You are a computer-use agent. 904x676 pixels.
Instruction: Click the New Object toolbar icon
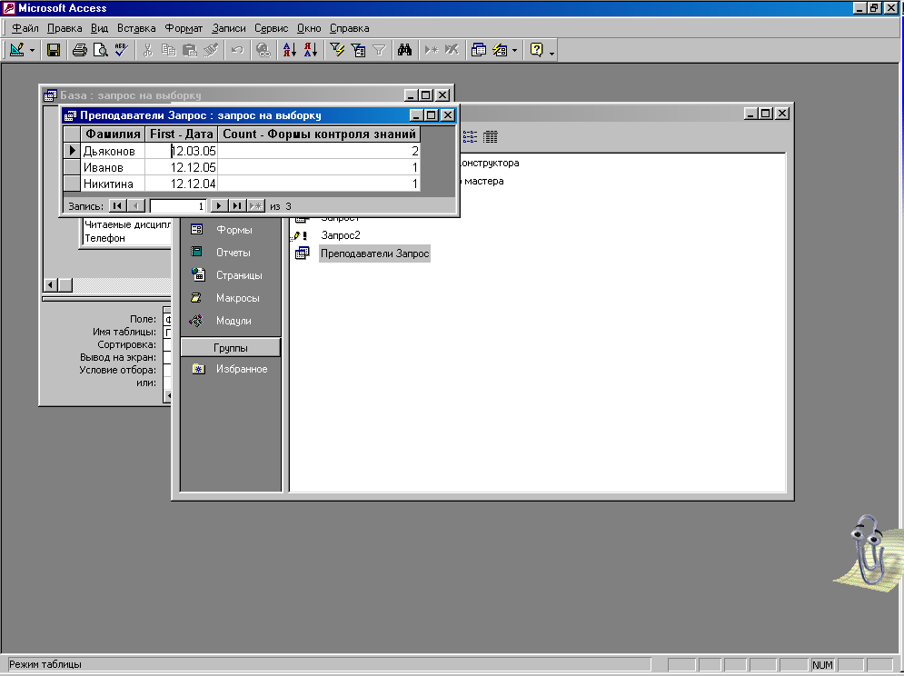[500, 50]
